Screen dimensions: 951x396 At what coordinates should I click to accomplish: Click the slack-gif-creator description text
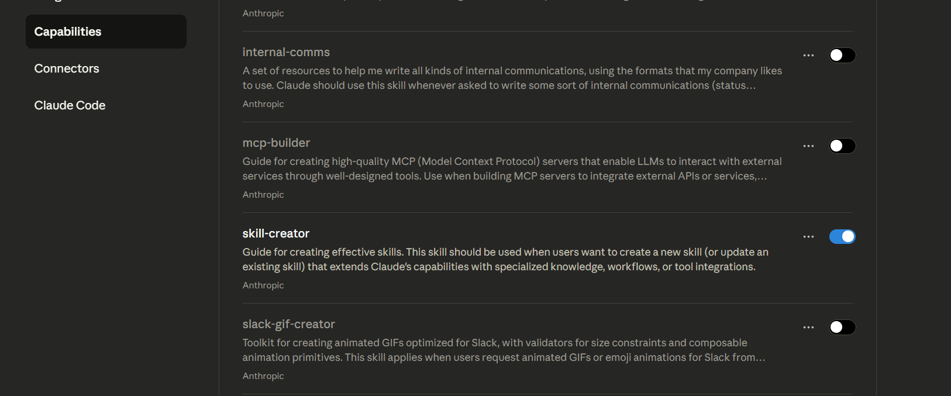coord(503,350)
